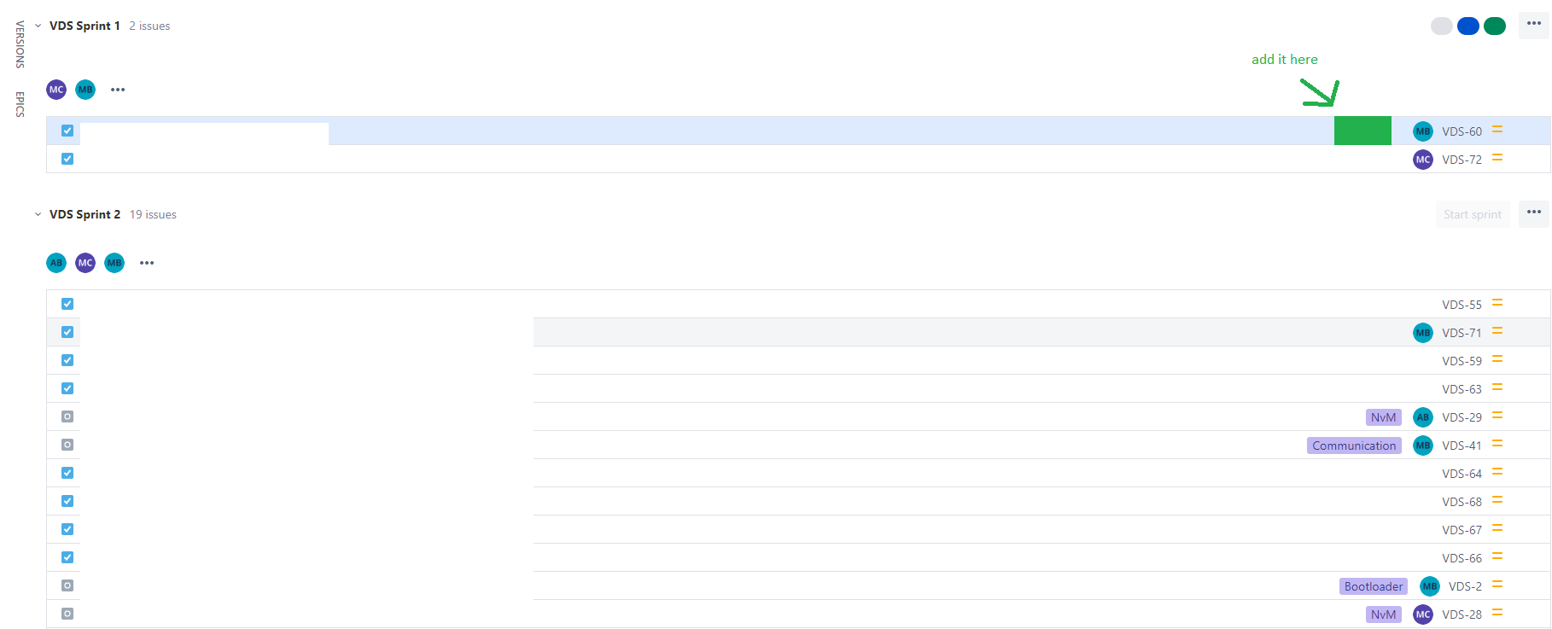Click AB avatar filter in Sprint 2

56,263
